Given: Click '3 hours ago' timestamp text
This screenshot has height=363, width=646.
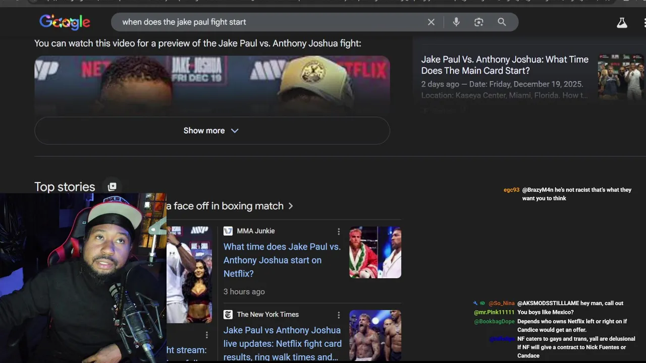Looking at the screenshot, I should pos(244,291).
